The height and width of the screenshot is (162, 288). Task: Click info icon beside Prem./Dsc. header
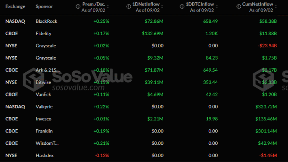tap(78, 4)
